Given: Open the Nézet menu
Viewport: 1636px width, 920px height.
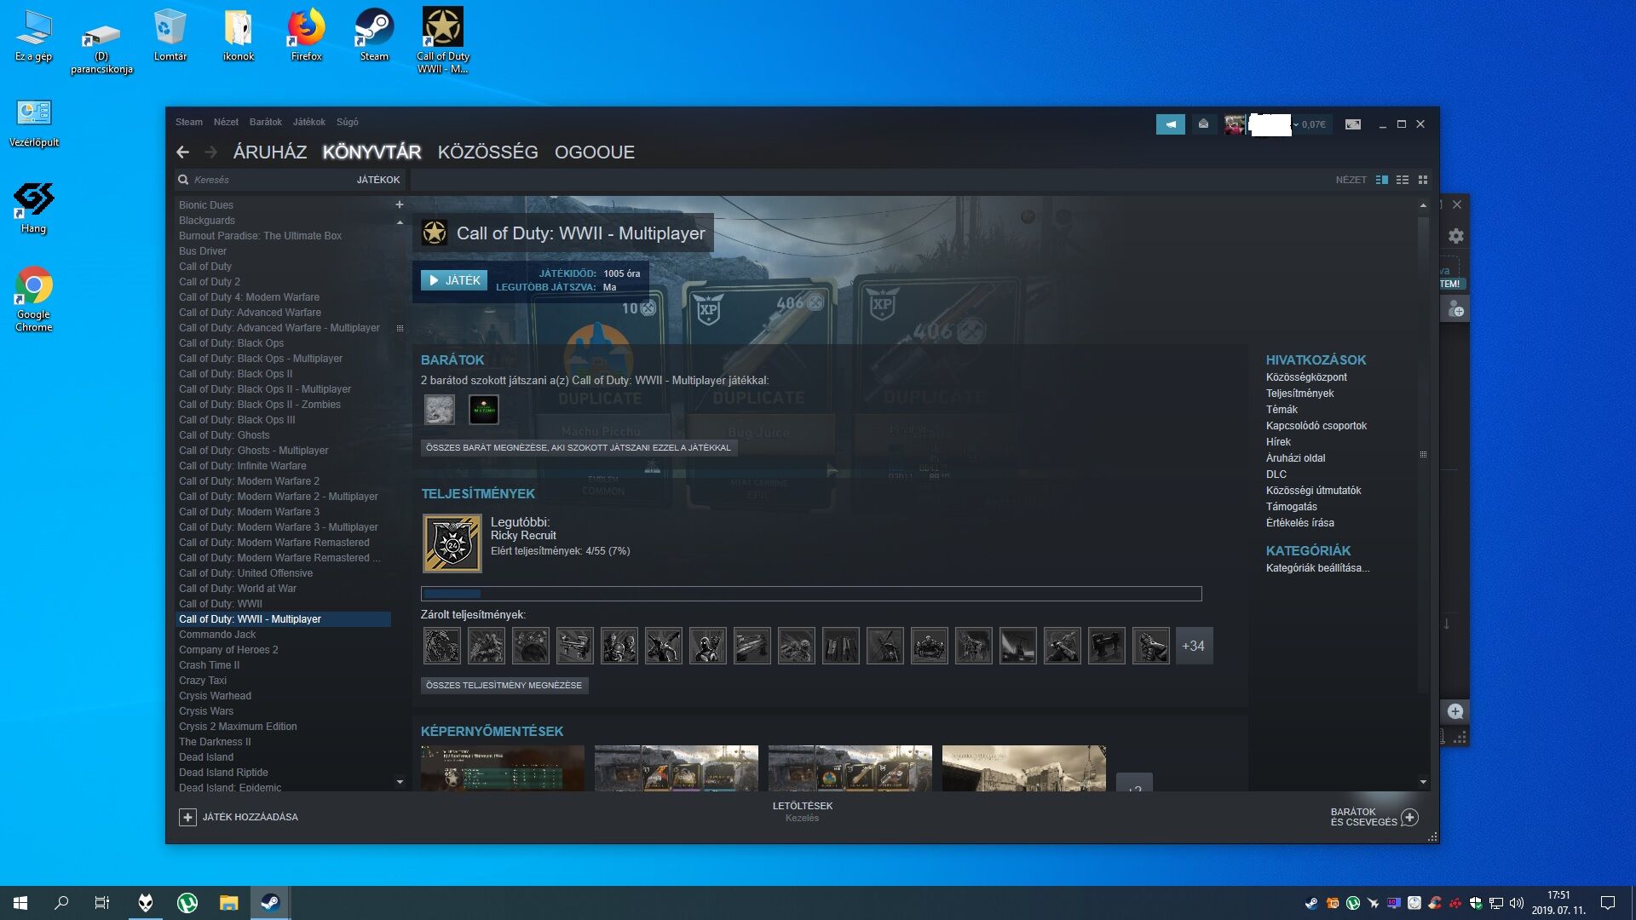Looking at the screenshot, I should point(226,122).
